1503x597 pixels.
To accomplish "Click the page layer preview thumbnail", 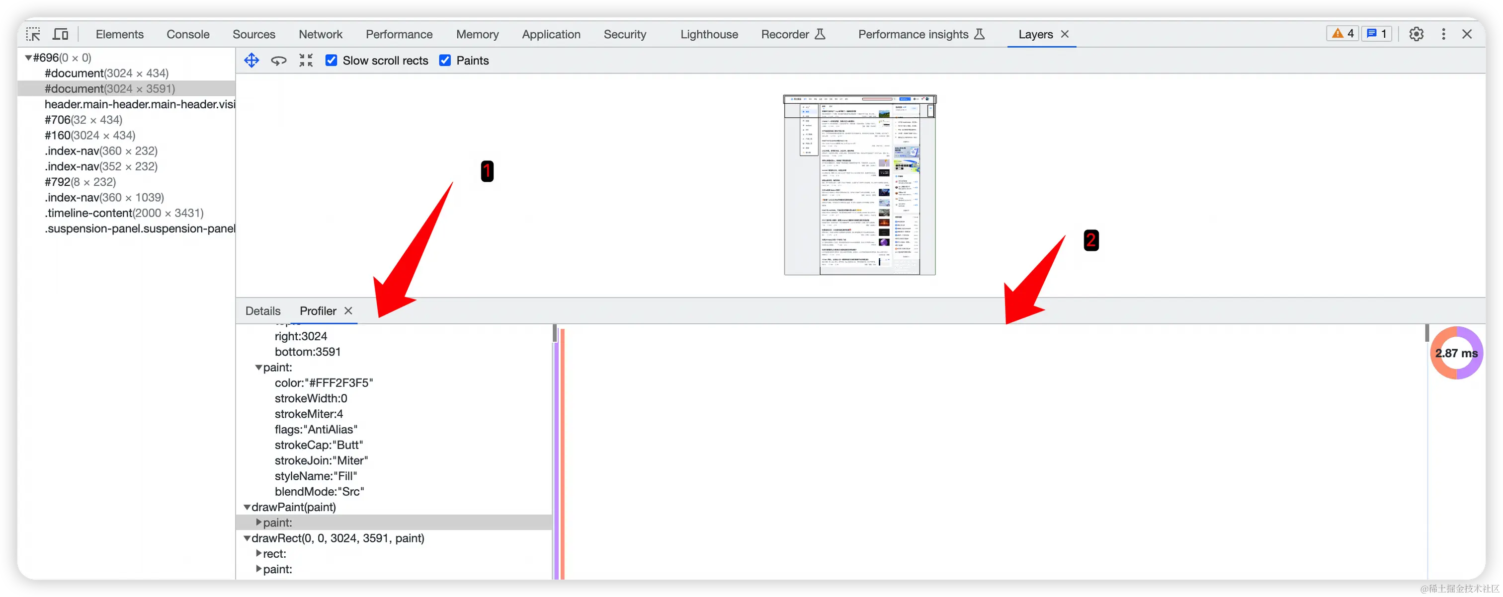I will coord(859,185).
